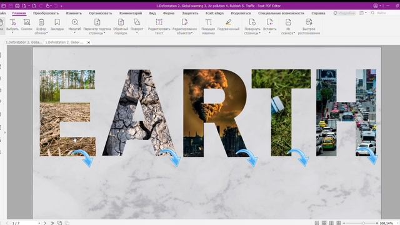Open the Главная ribbon tab
Screen dimensions: 400x225
[x=19, y=13]
